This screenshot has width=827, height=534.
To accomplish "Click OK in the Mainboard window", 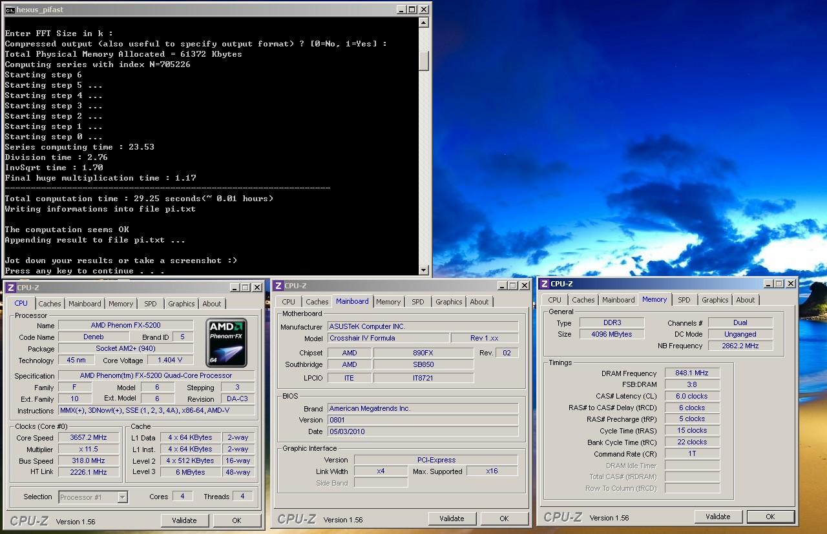I will point(504,519).
